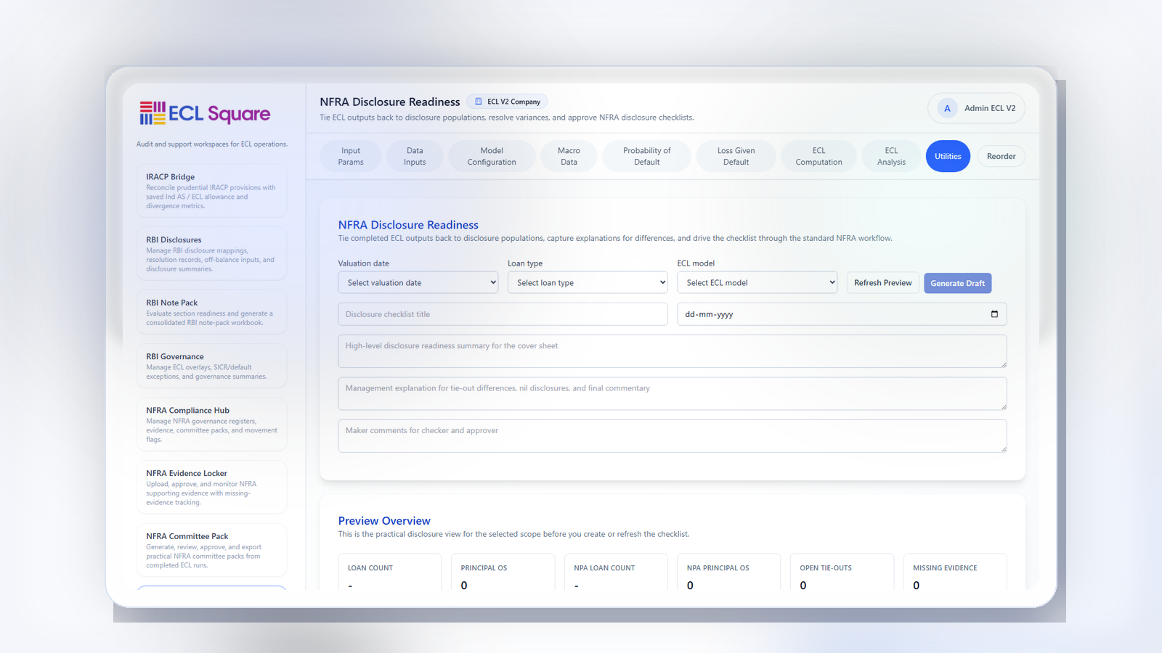Click the document icon on ECL V2 Company badge
This screenshot has height=653, width=1162.
pos(477,101)
